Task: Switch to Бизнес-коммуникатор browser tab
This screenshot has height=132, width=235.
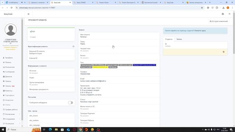Action: [196, 3]
